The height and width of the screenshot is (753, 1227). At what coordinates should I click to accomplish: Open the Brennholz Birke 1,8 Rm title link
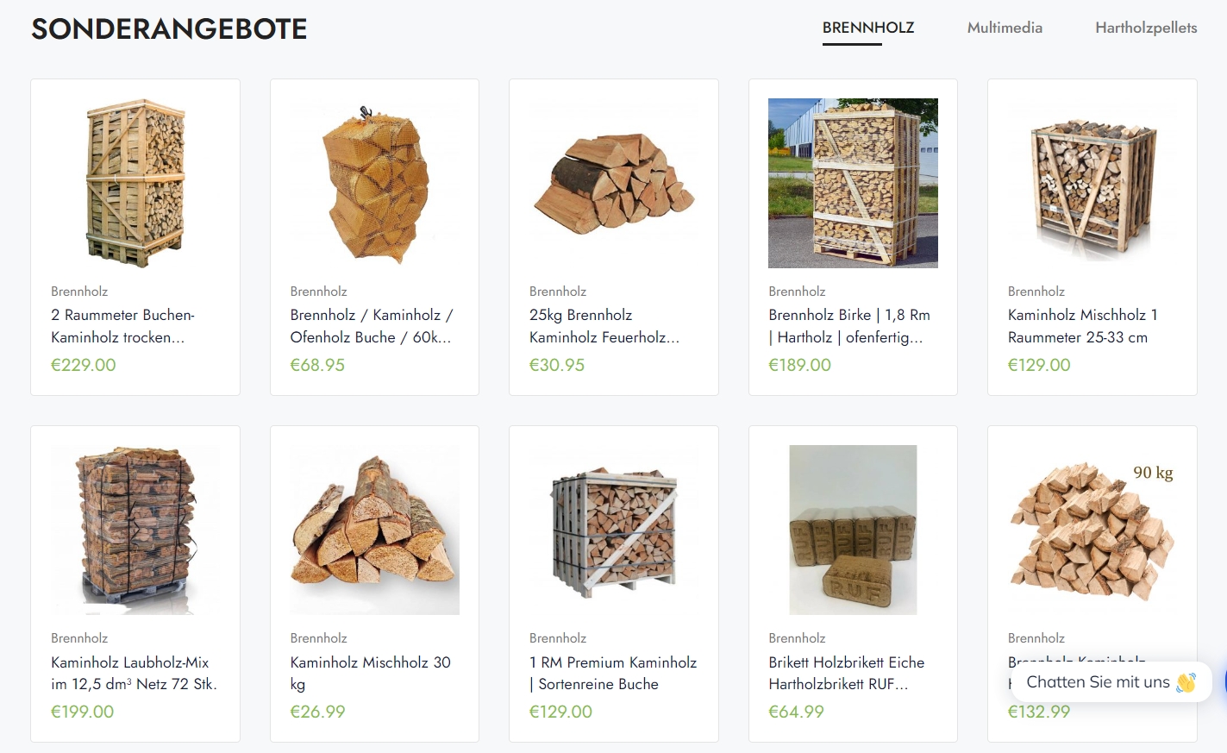coord(849,326)
